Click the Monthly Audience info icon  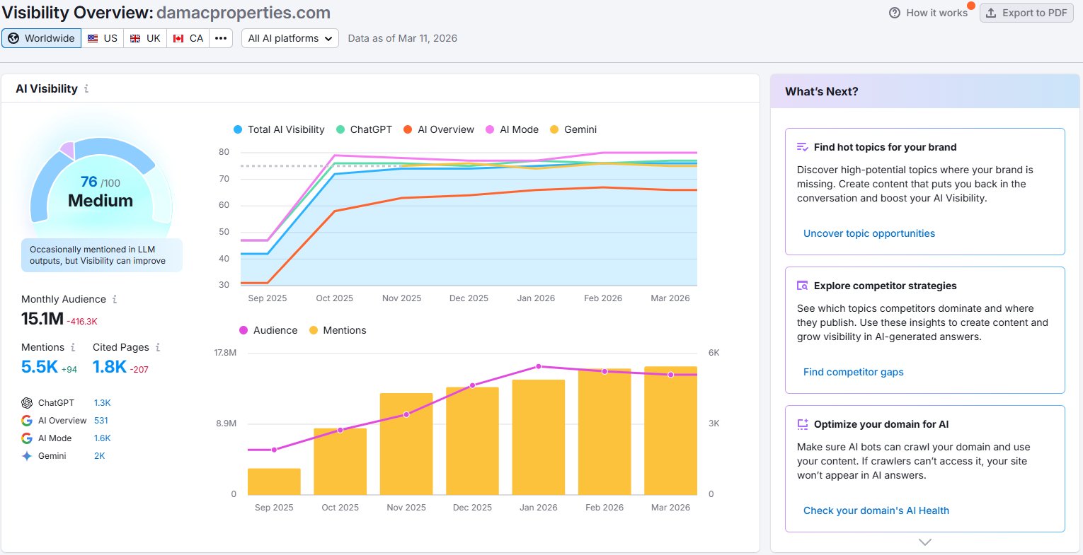(115, 299)
